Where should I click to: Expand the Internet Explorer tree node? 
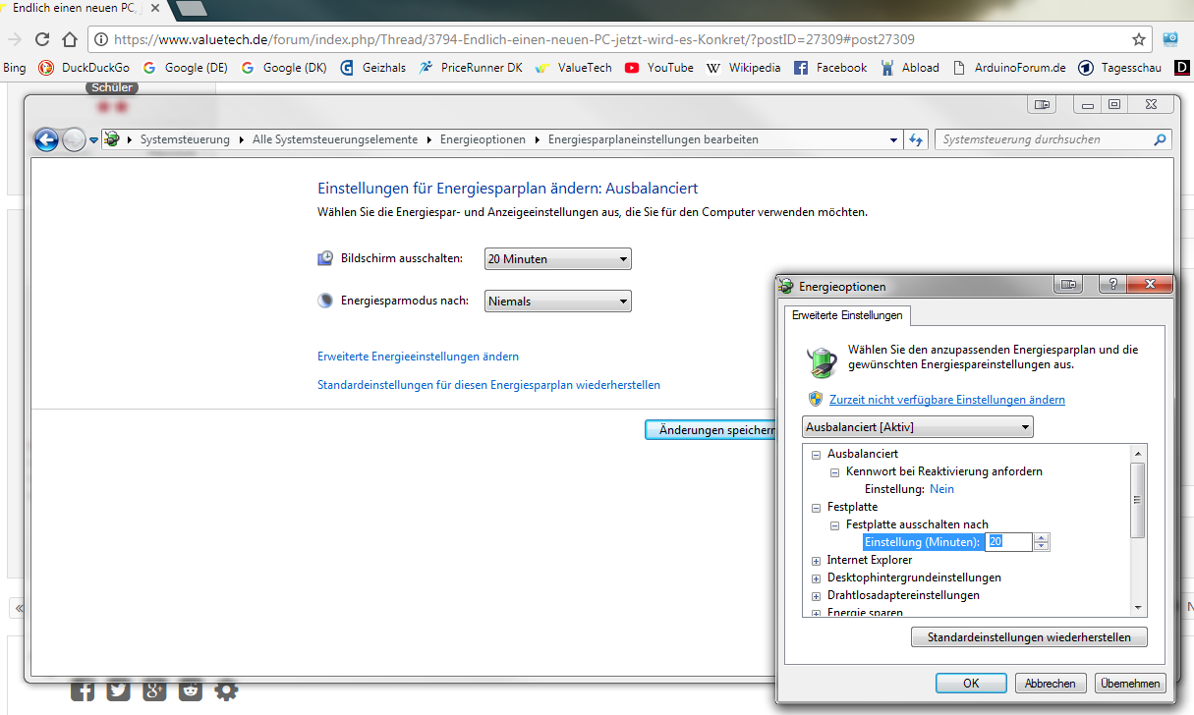click(816, 560)
